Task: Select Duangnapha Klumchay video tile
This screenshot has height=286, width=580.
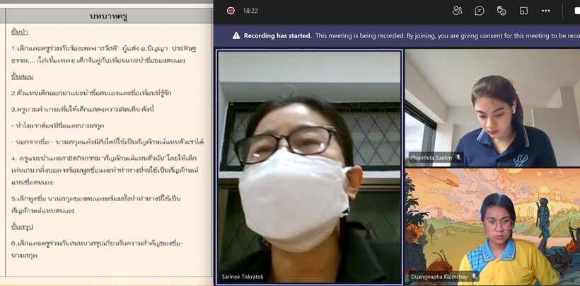Action: point(492,227)
